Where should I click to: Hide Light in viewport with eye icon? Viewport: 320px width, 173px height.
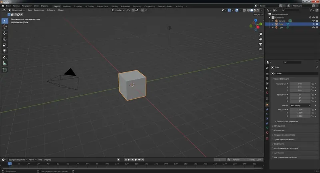pos(314,28)
